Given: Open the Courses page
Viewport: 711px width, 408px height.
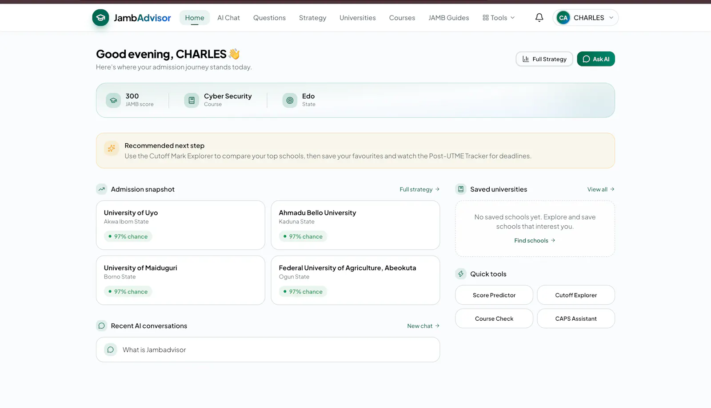Looking at the screenshot, I should (x=402, y=18).
